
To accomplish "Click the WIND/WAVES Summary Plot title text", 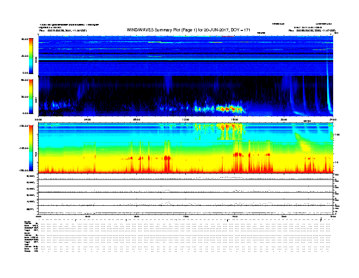I will point(189,30).
